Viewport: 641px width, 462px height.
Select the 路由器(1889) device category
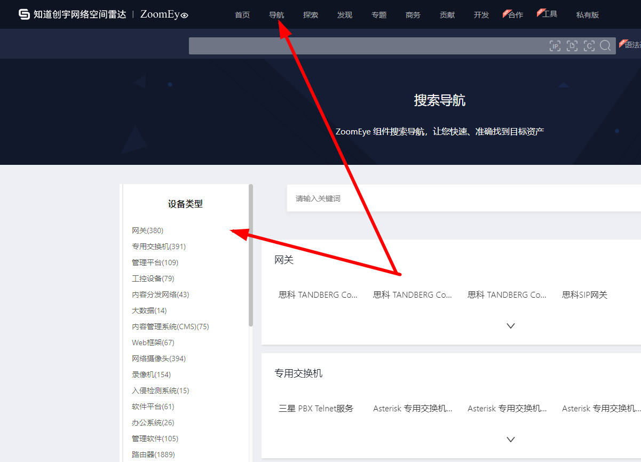[x=153, y=454]
